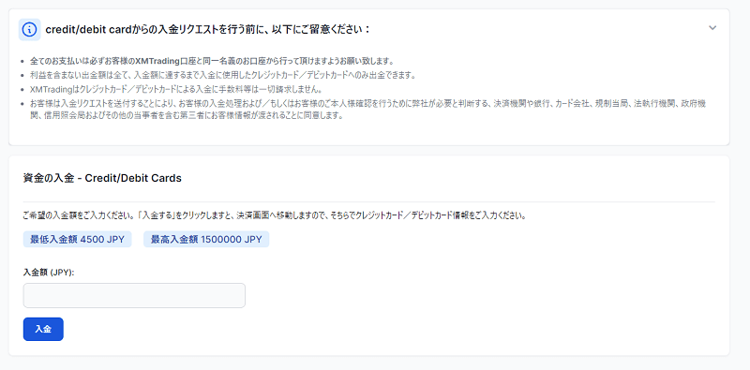Screen dimensions: 750x370
Task: Click the 資金の入金 - Credit/Debit Cards heading
Action: coord(102,178)
